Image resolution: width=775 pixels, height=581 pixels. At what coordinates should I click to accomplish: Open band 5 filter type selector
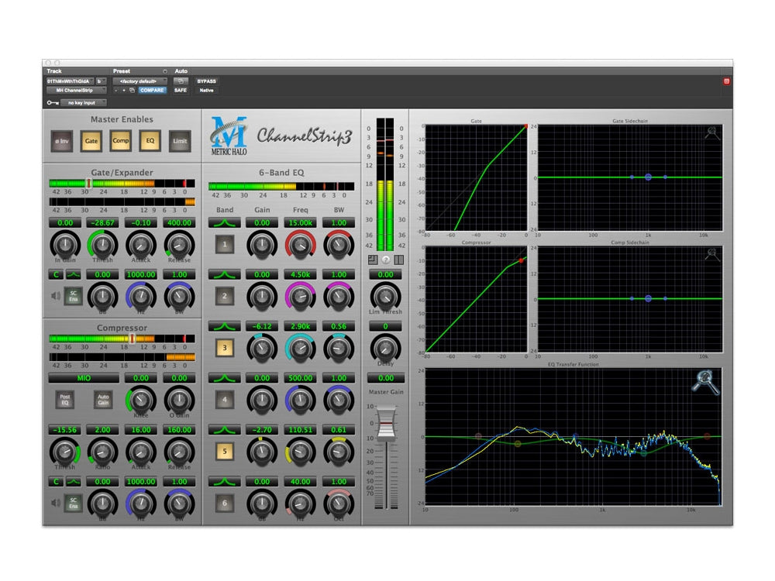click(225, 430)
